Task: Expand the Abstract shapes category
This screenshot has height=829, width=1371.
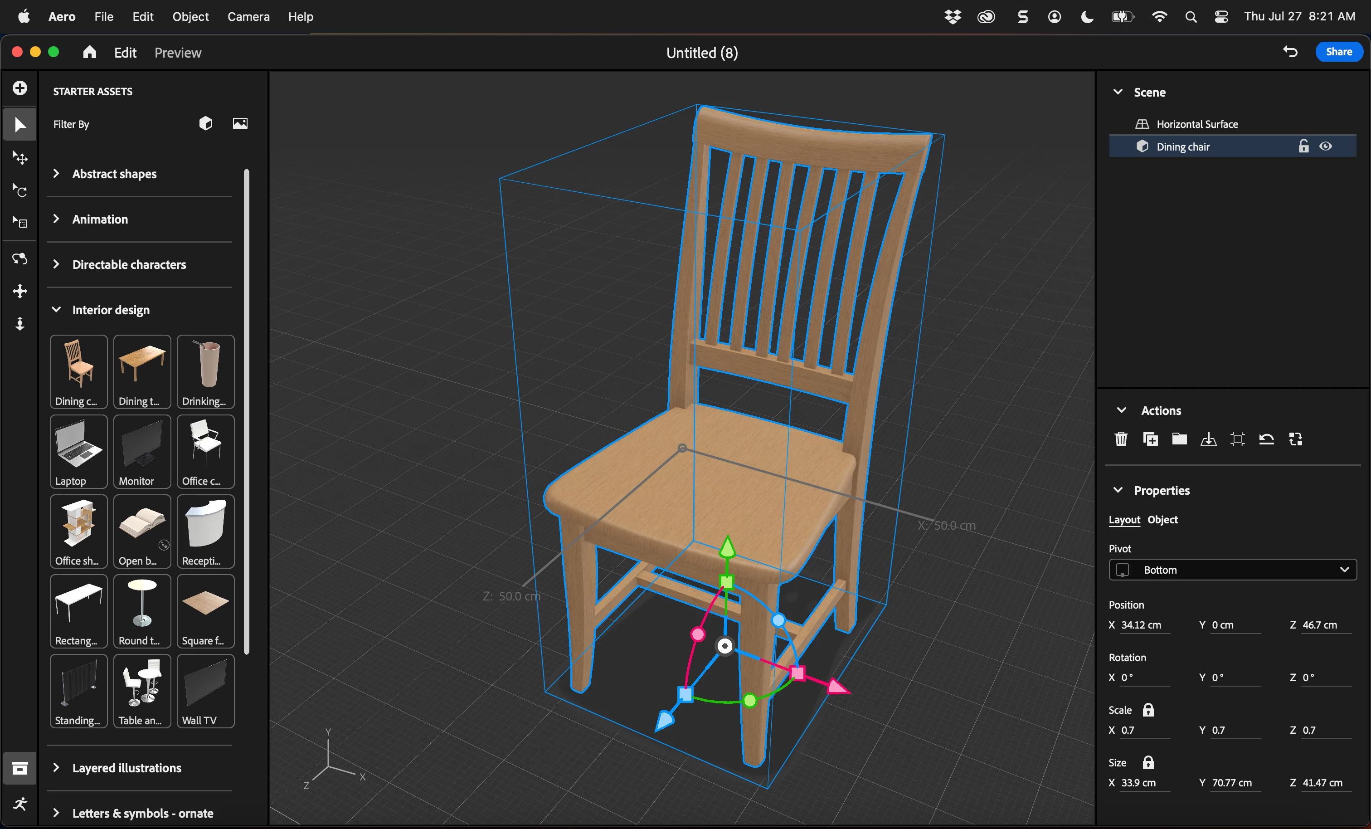Action: click(114, 174)
